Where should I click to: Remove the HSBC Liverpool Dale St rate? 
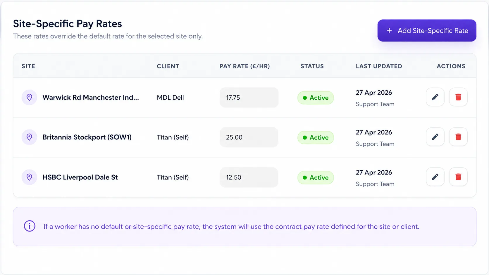(x=458, y=177)
